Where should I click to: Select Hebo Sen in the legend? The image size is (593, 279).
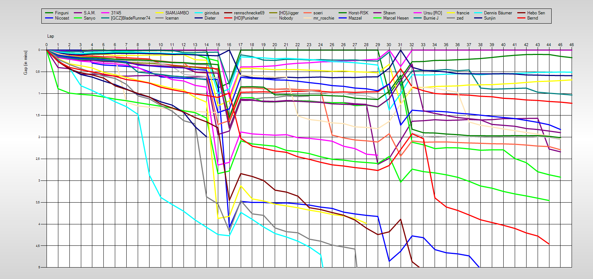pyautogui.click(x=535, y=13)
